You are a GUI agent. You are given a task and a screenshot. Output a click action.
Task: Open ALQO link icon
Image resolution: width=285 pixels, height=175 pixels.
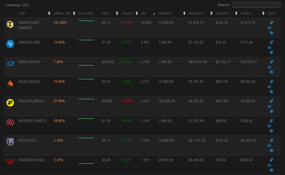point(271,81)
